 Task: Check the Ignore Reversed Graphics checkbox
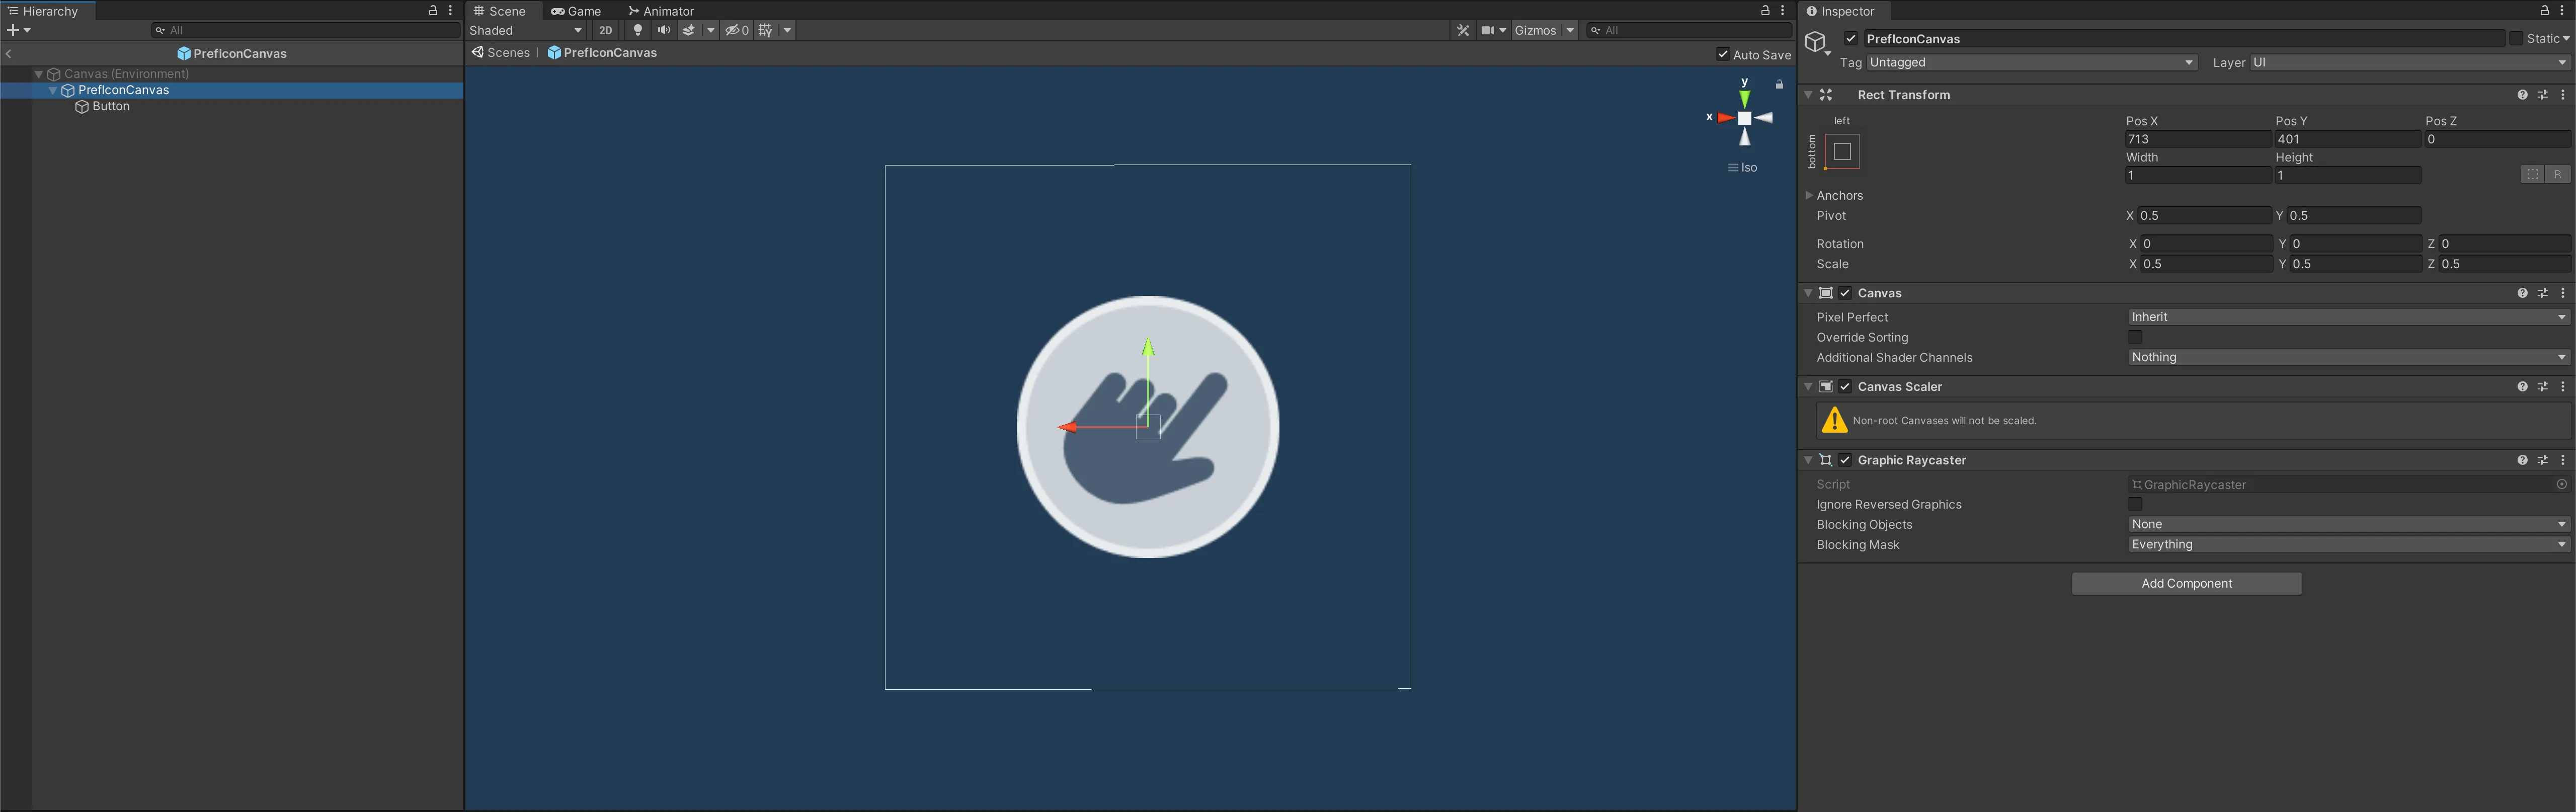pyautogui.click(x=2135, y=504)
